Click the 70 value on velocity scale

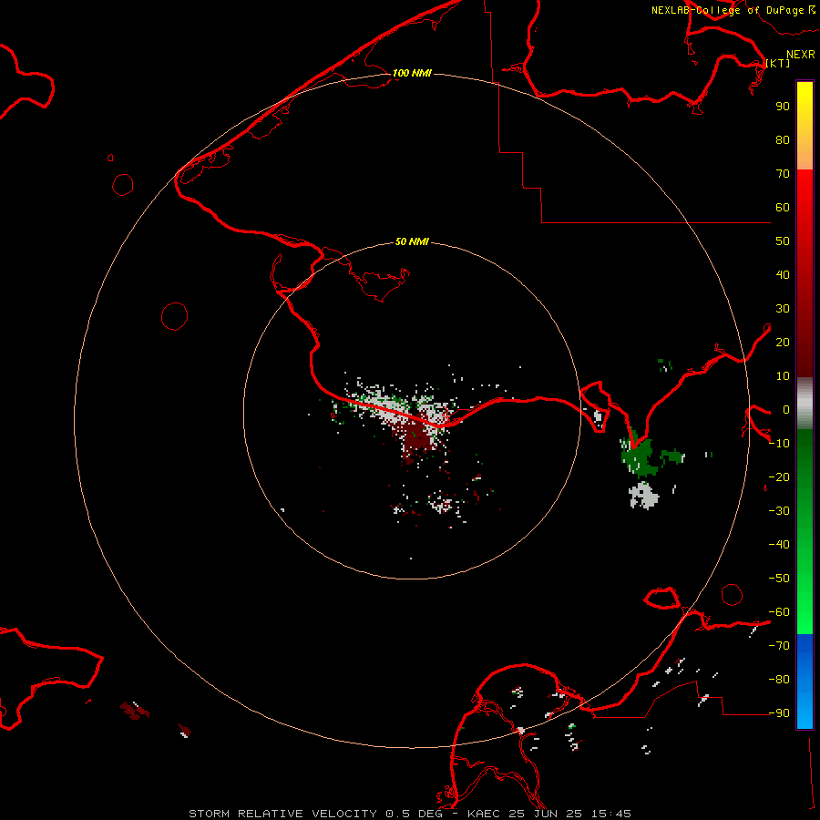[783, 174]
